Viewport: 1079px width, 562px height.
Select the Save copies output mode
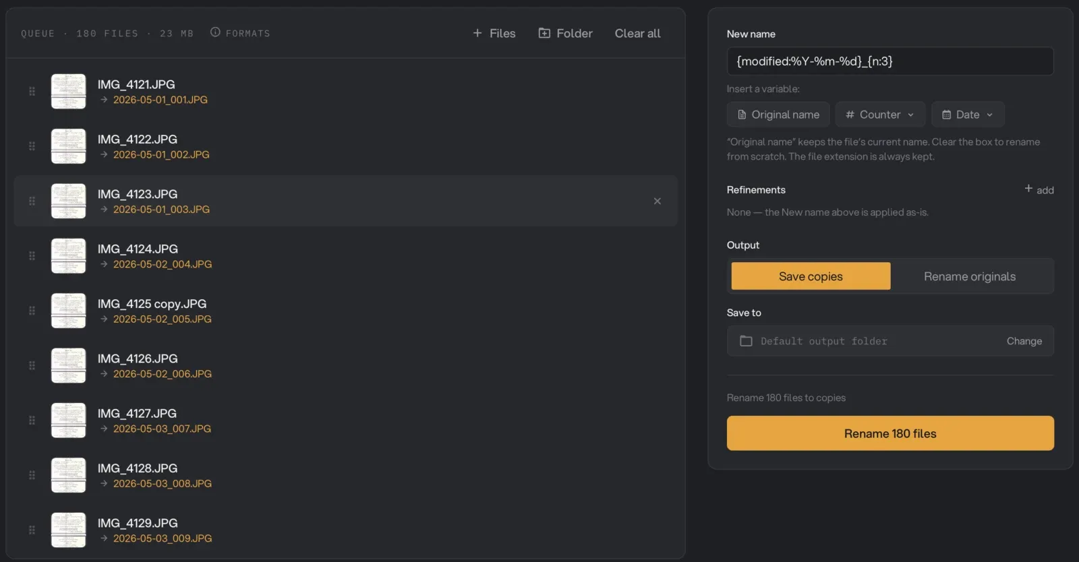811,276
